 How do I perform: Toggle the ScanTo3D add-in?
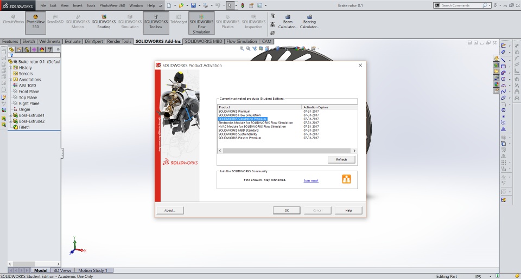[x=55, y=20]
